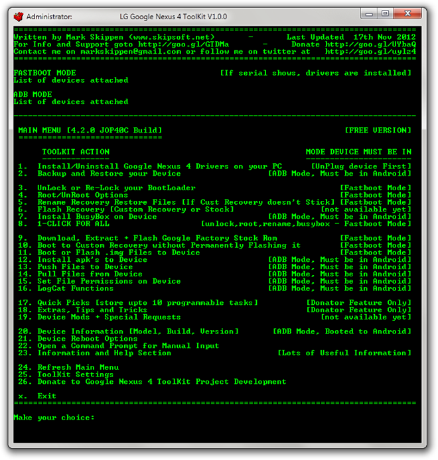The height and width of the screenshot is (460, 438).
Task: Click option 7 Install BusyBox on Device
Action: pos(88,217)
